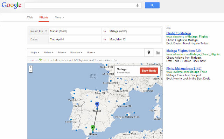
Task: Open the www.ebookers.ie Malaga_Flights URL
Action: tap(187, 37)
